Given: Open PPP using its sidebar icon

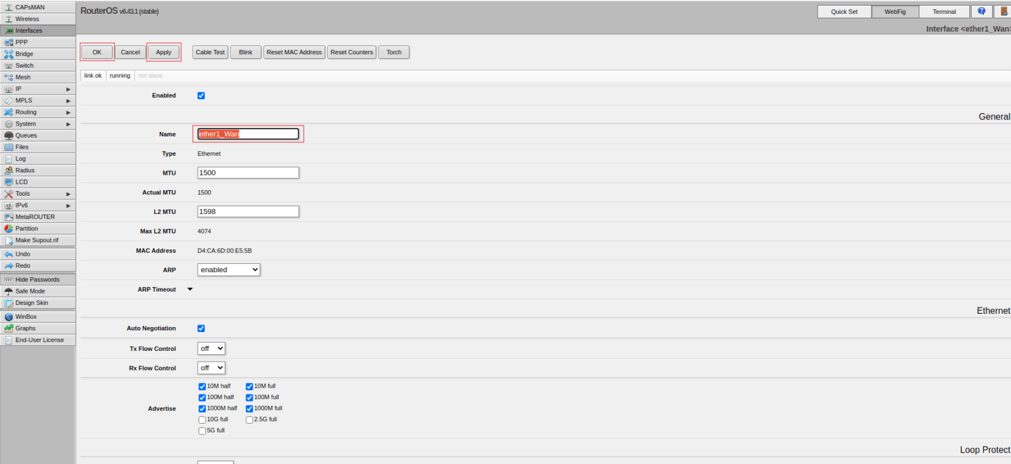Looking at the screenshot, I should tap(9, 42).
